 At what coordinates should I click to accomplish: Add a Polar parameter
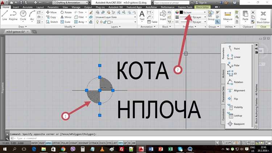pyautogui.click(x=234, y=65)
